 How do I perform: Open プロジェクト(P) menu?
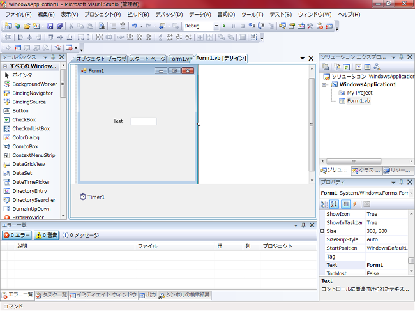pyautogui.click(x=103, y=15)
